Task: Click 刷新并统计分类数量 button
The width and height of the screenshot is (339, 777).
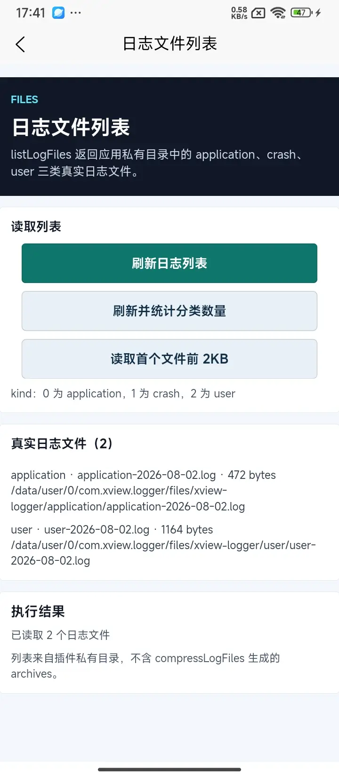Action: coord(169,311)
